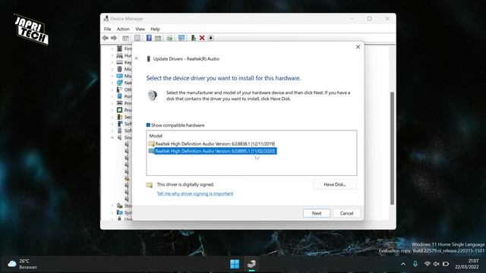Click the red X Uninstall device icon
Viewport: 486px width, 273px height.
pos(202,38)
